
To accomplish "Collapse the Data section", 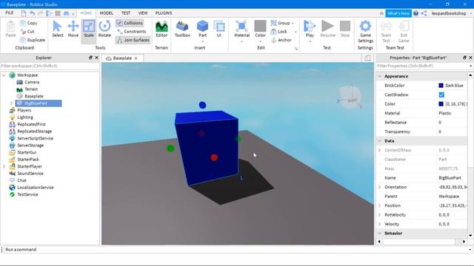I will click(x=380, y=141).
